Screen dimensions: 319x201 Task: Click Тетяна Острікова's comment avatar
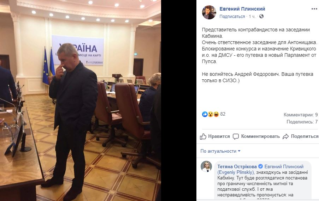[x=206, y=166]
